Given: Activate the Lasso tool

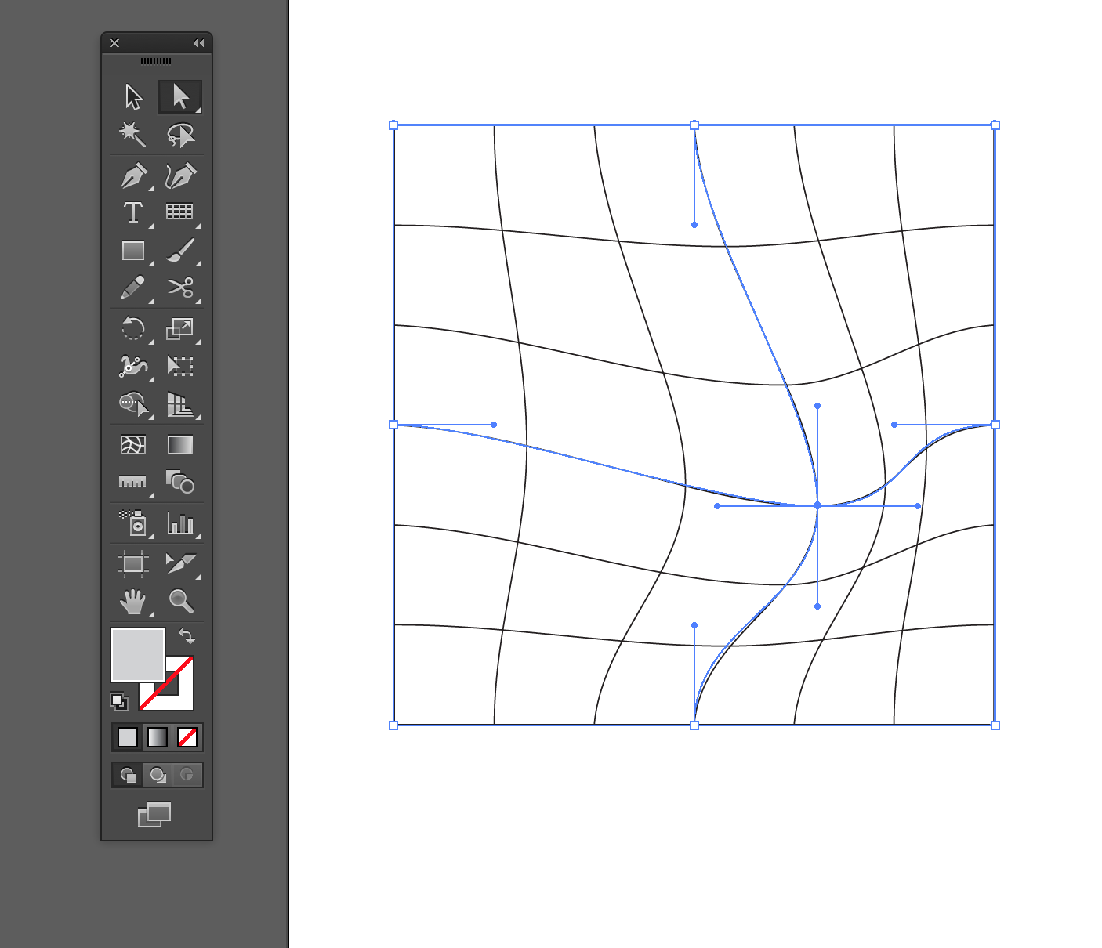Looking at the screenshot, I should pos(180,135).
